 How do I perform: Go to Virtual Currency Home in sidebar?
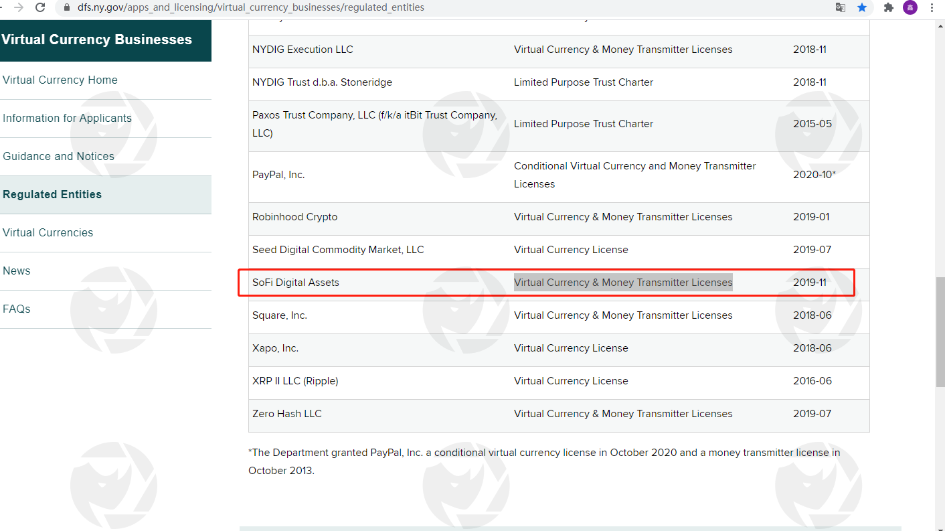60,80
